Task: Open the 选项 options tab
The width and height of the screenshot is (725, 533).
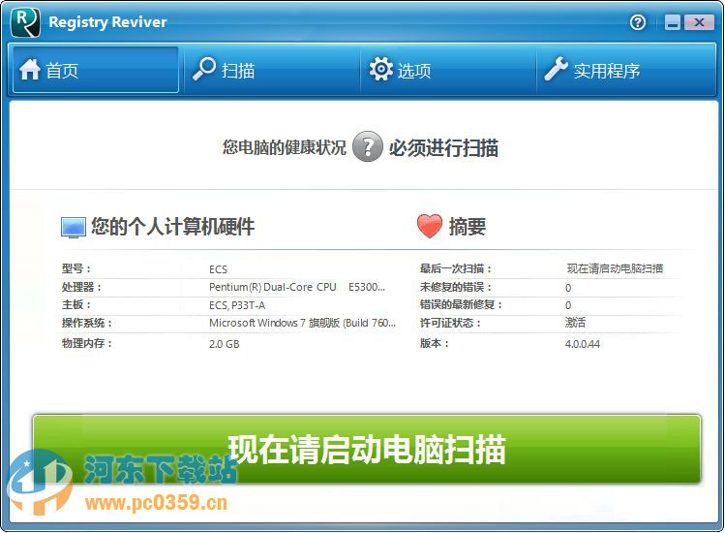Action: (x=448, y=70)
